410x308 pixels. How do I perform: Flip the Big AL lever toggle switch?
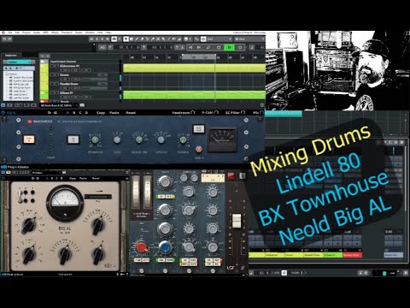point(20,196)
